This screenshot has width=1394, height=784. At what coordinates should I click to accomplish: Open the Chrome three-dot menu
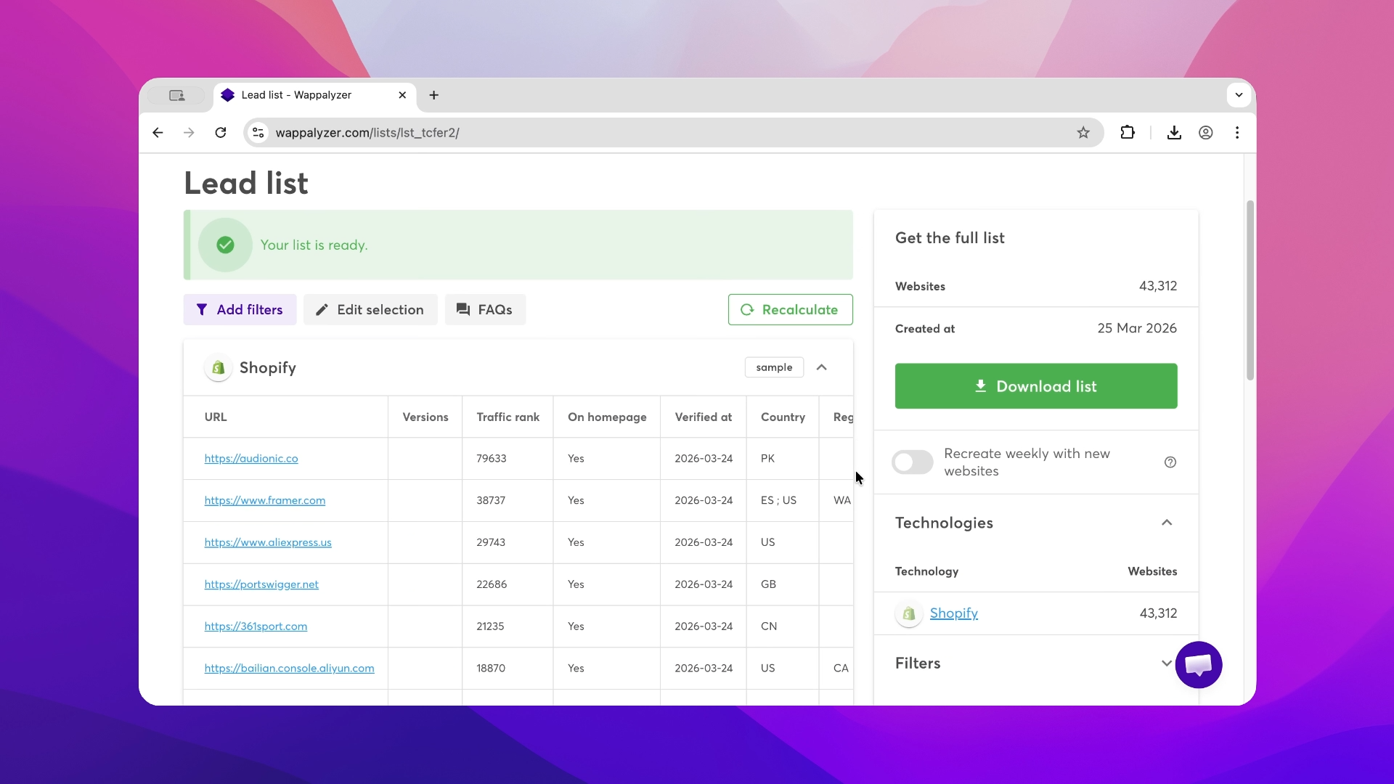[1237, 133]
